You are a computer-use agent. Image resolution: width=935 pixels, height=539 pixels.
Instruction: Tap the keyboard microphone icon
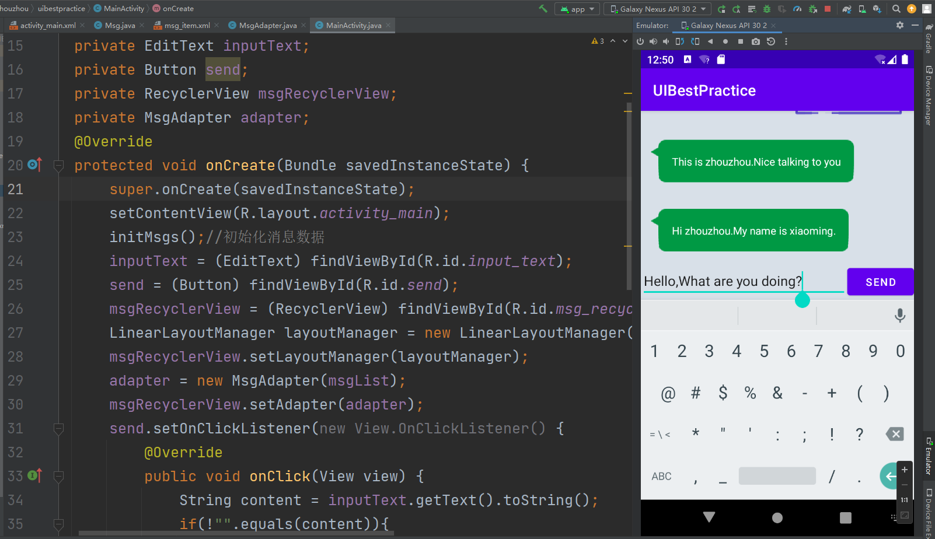coord(900,316)
